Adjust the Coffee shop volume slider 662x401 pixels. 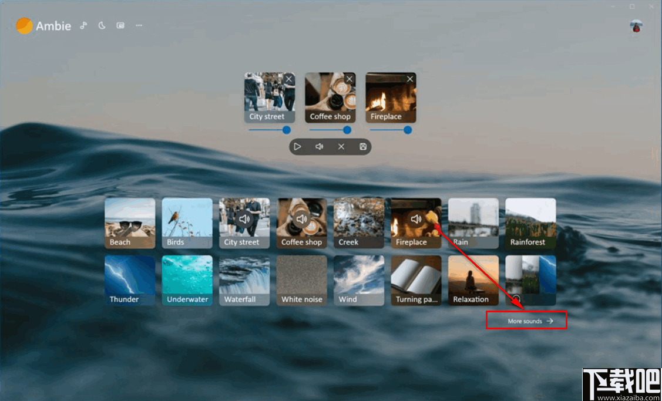[x=330, y=130]
